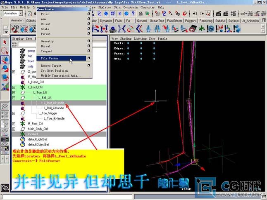Switch to the Polygons shelf tab
267x200 pixels.
[191, 21]
